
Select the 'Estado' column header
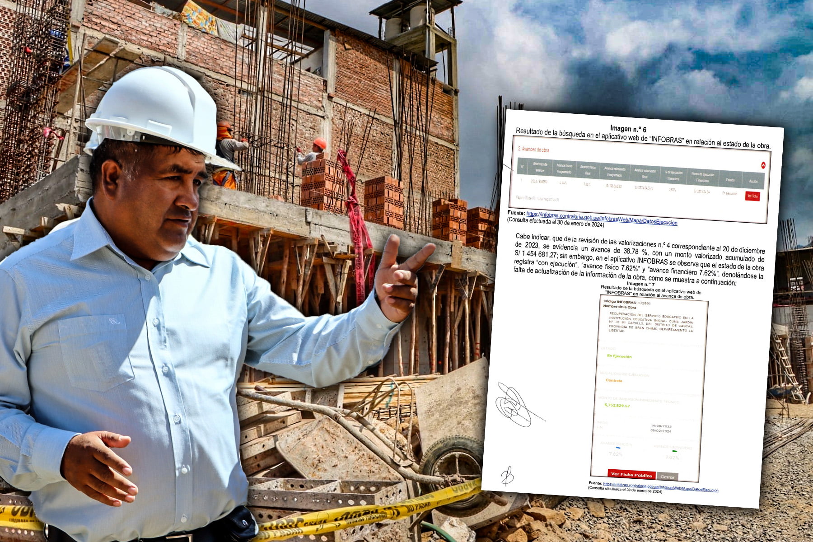[730, 180]
